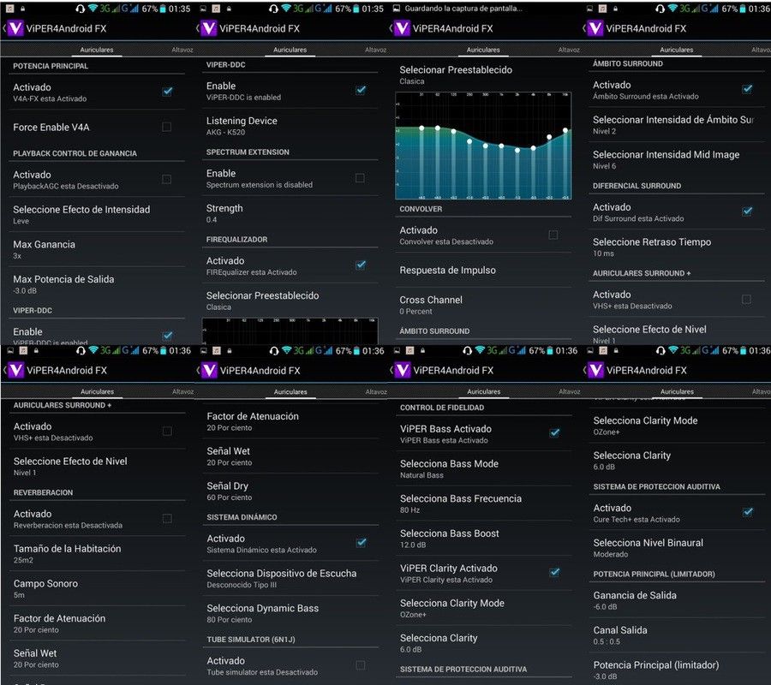Image resolution: width=771 pixels, height=685 pixels.
Task: Open Selecciona Nivel Binaural Moderado
Action: [677, 548]
